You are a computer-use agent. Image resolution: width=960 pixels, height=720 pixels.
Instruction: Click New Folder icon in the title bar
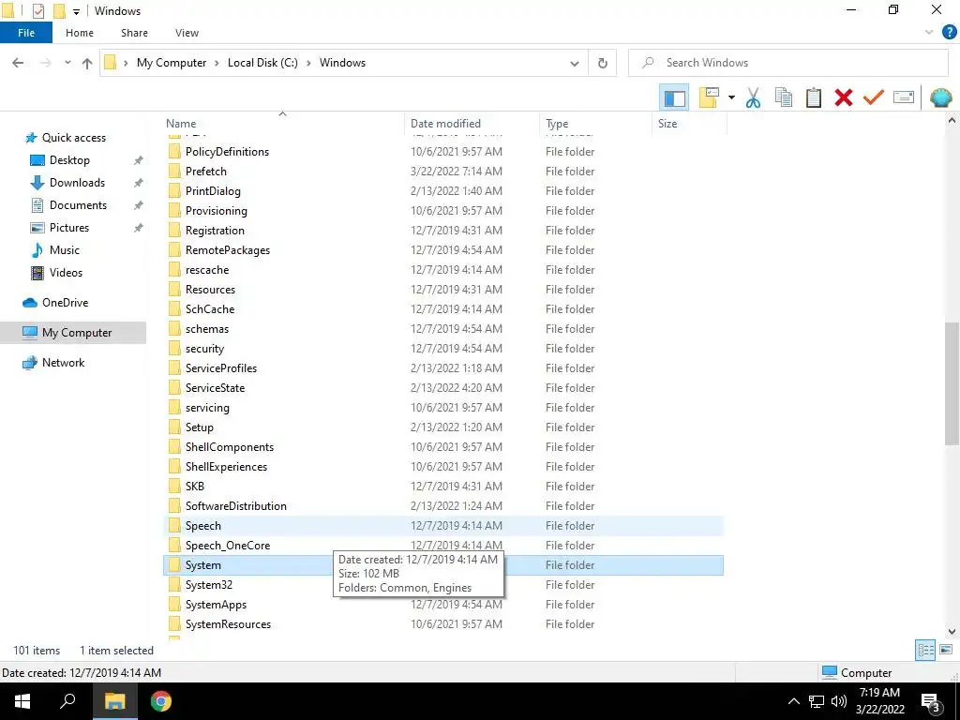pos(59,11)
